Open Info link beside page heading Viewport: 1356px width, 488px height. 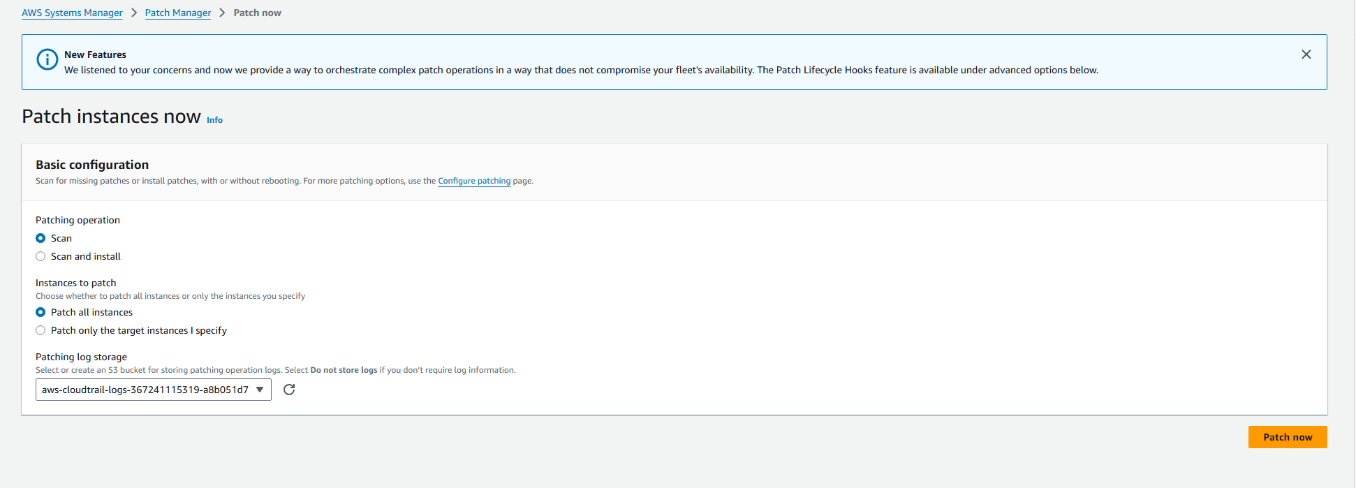click(x=214, y=120)
